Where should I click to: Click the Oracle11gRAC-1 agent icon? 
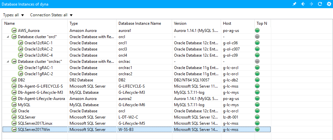[21, 68]
